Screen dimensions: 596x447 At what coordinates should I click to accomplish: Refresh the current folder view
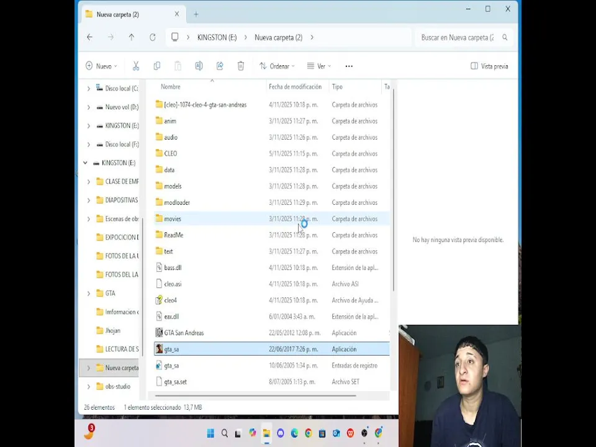153,37
